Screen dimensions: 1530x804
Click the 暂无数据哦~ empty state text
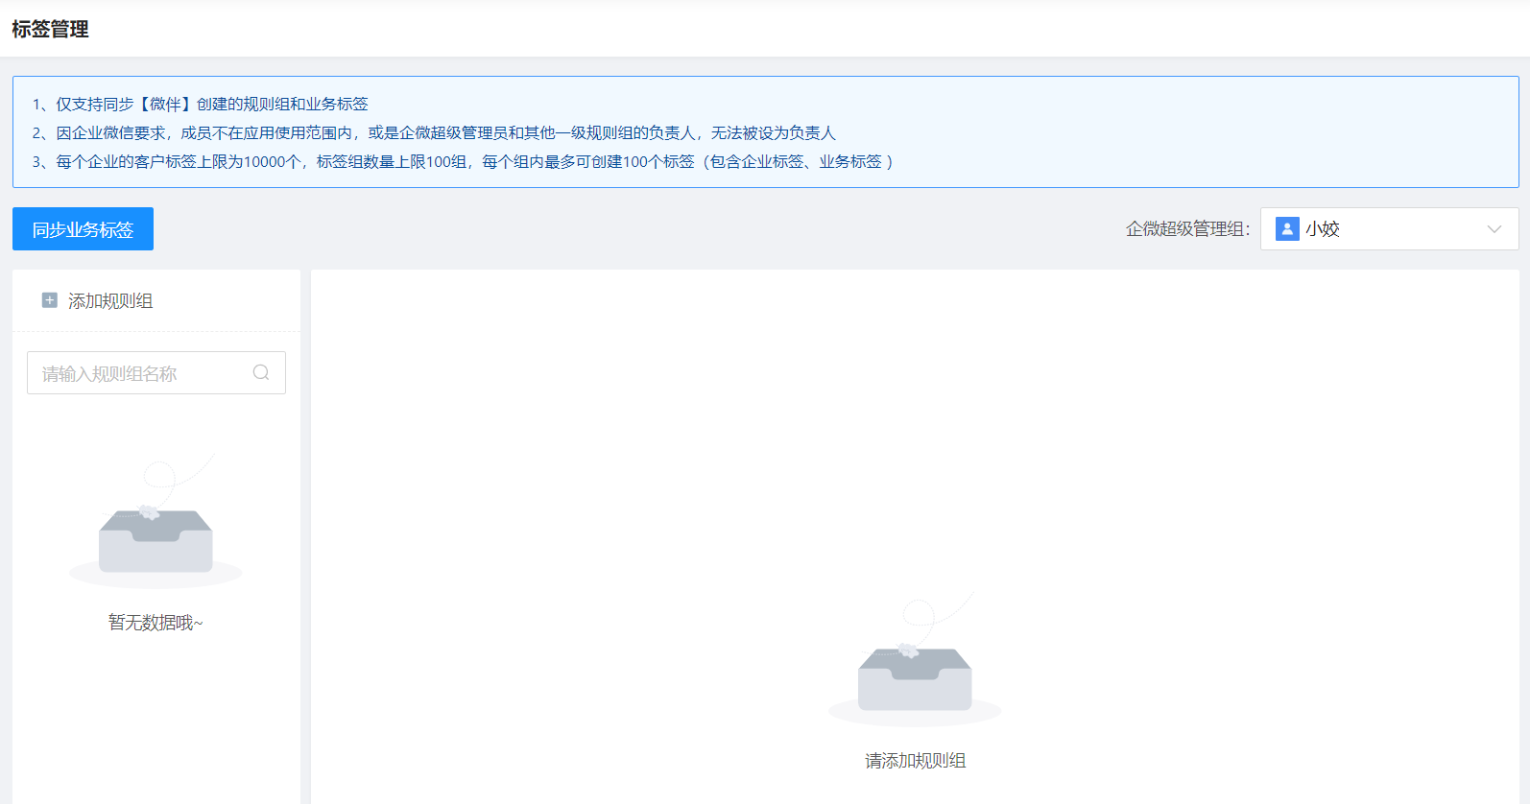155,623
